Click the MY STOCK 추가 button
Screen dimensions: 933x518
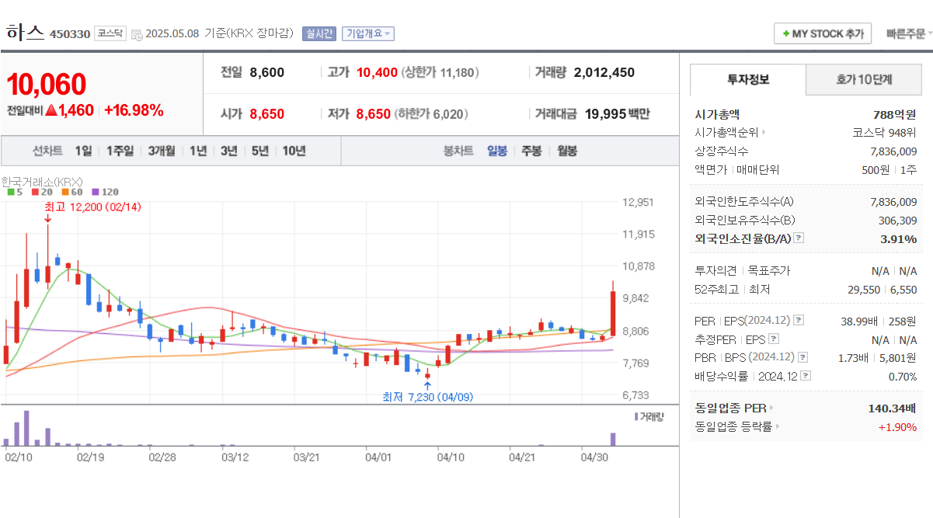823,33
